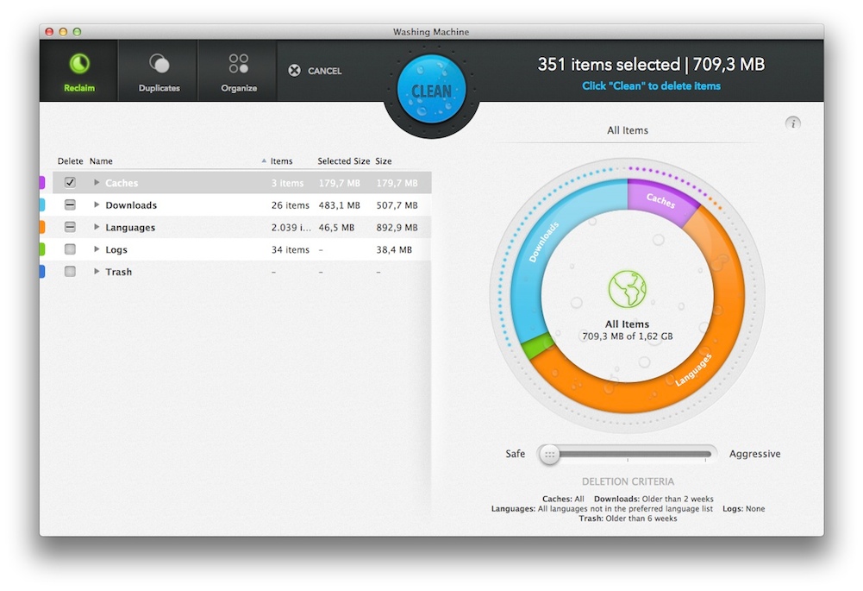This screenshot has width=863, height=591.
Task: Click the sort arrow beside Items header
Action: pyautogui.click(x=264, y=160)
